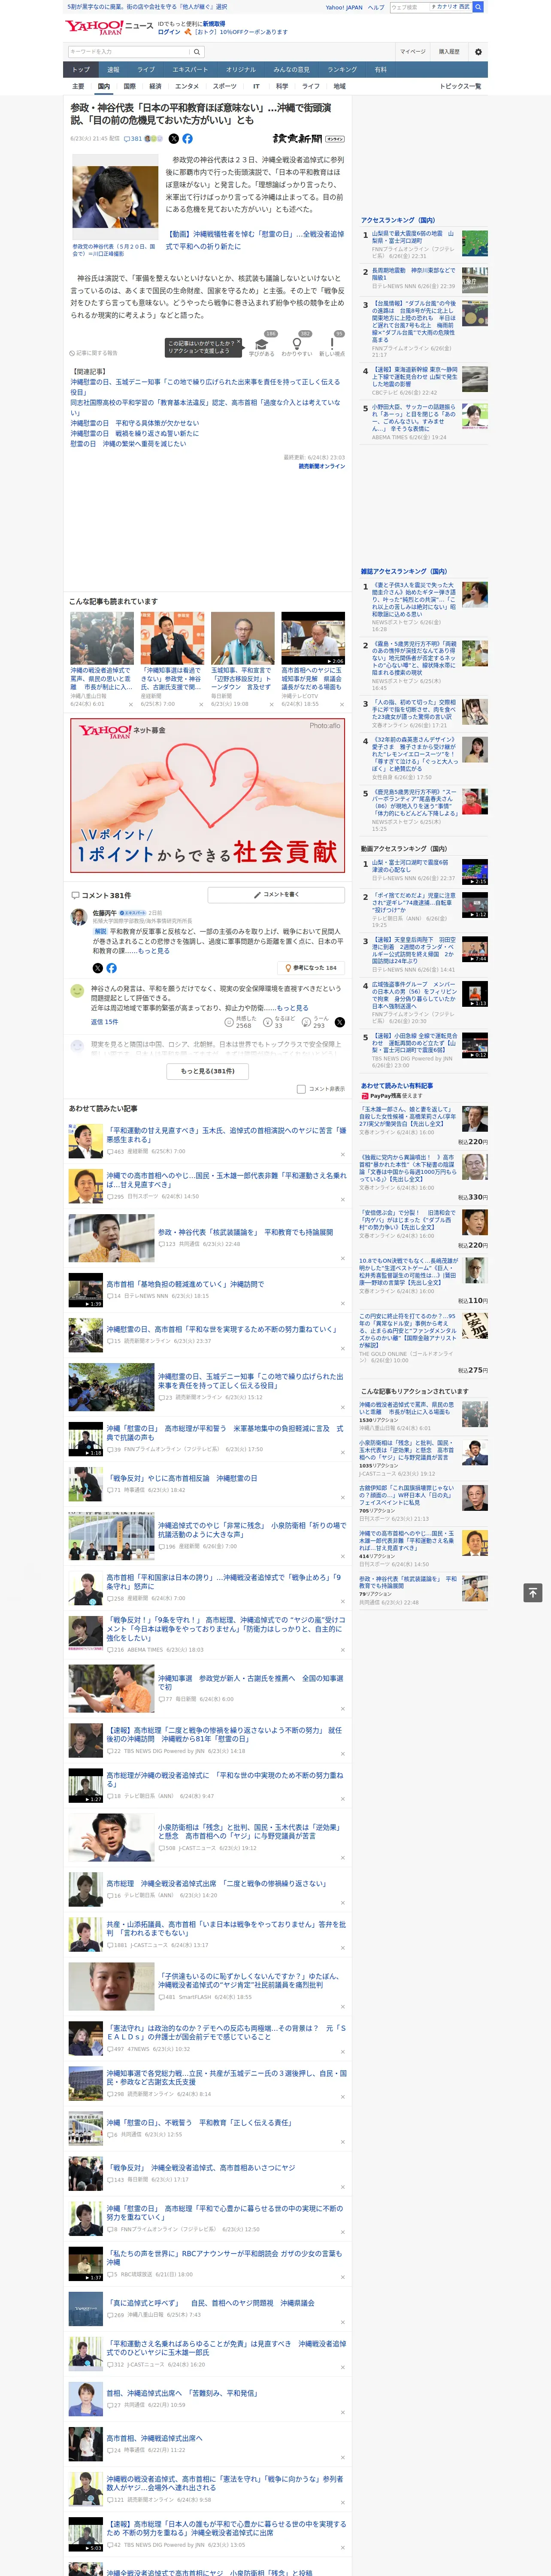
Task: Click the 381 comment count beside the date
Action: 134,139
